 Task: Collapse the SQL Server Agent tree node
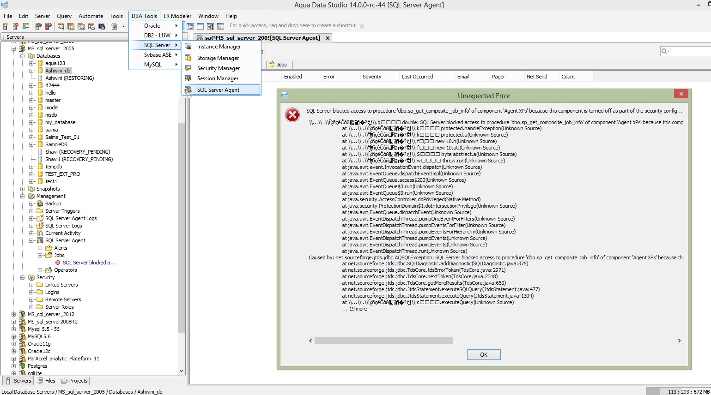click(x=31, y=240)
